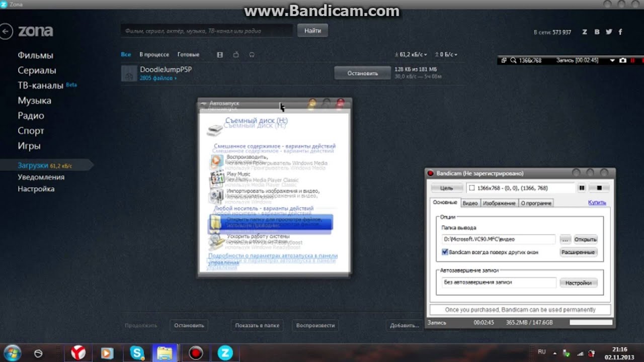This screenshot has height=362, width=644.
Task: Show hidden tray icons arrow
Action: [555, 353]
